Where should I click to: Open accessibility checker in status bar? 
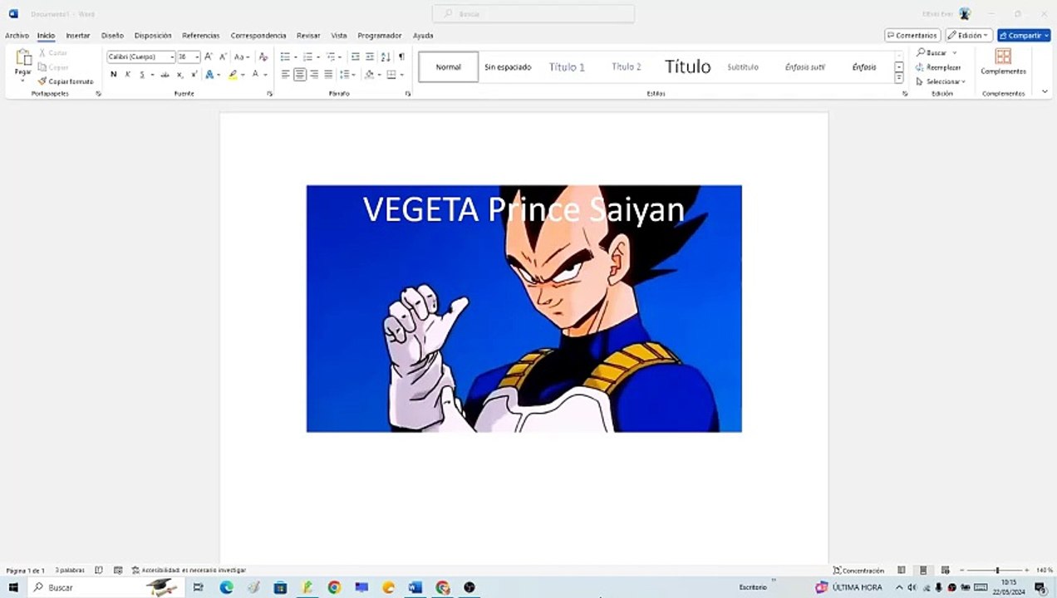(x=189, y=571)
